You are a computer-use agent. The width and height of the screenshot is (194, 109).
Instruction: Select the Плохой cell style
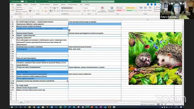click(121, 11)
